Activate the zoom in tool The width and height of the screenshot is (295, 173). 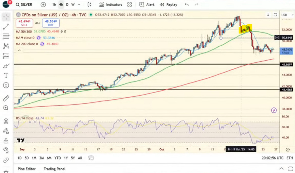pos(6,108)
